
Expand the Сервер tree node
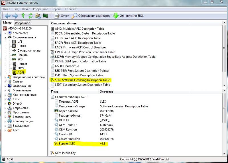click(5, 82)
